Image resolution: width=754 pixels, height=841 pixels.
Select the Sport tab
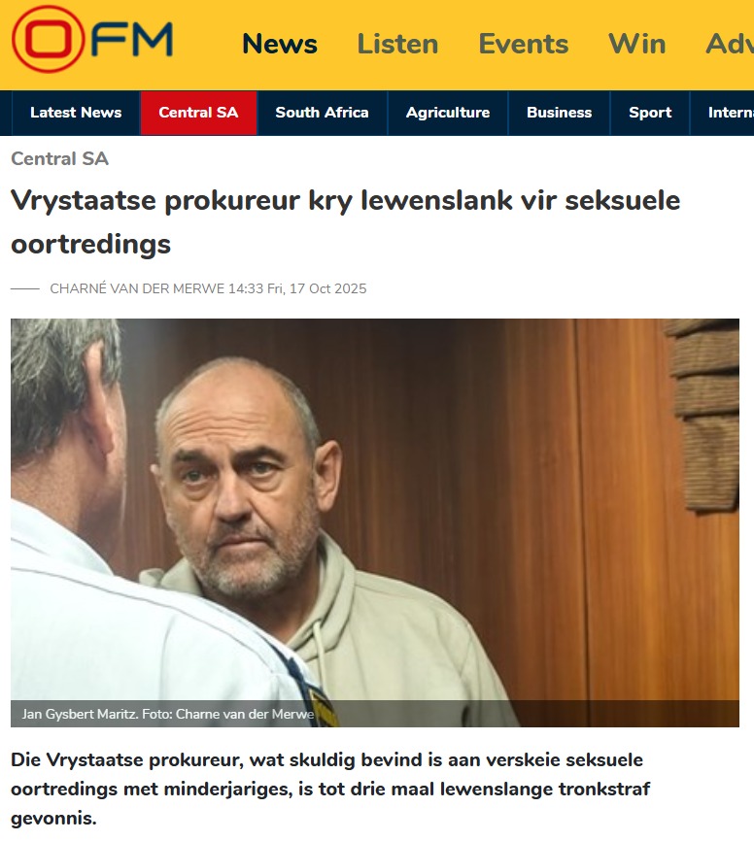pyautogui.click(x=650, y=113)
